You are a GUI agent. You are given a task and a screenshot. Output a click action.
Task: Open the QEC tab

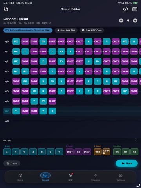70,177
